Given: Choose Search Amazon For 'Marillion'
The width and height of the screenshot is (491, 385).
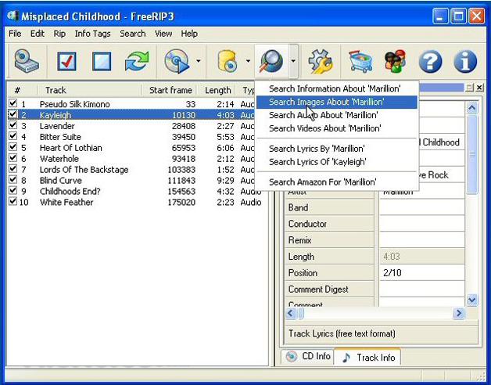Looking at the screenshot, I should [x=337, y=182].
